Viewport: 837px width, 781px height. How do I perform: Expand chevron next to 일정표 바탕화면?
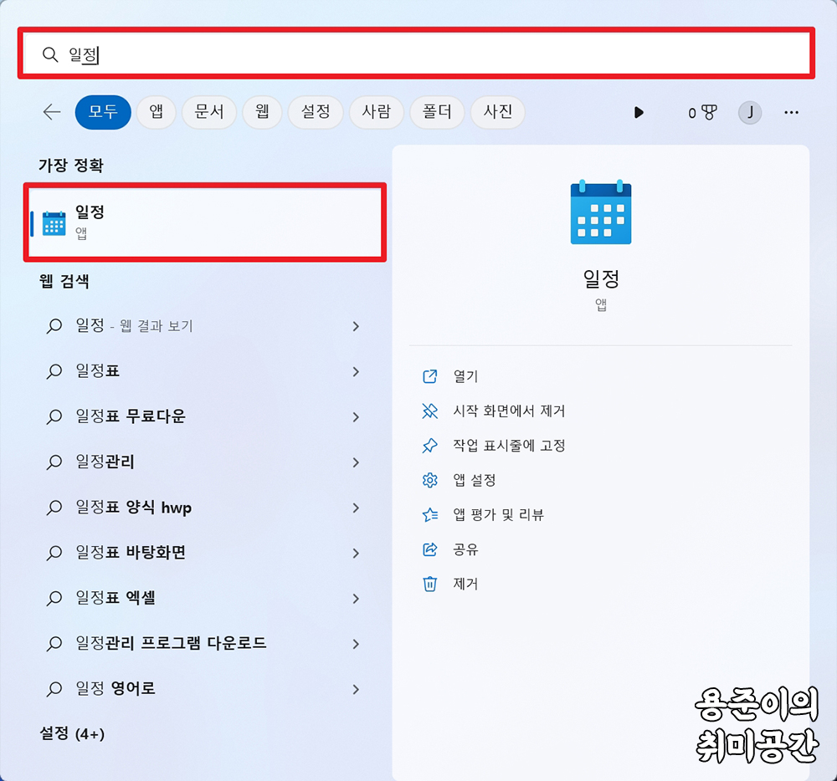point(356,554)
